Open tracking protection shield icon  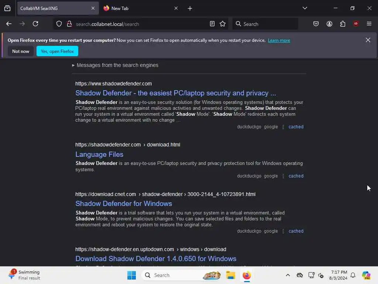pos(59,24)
